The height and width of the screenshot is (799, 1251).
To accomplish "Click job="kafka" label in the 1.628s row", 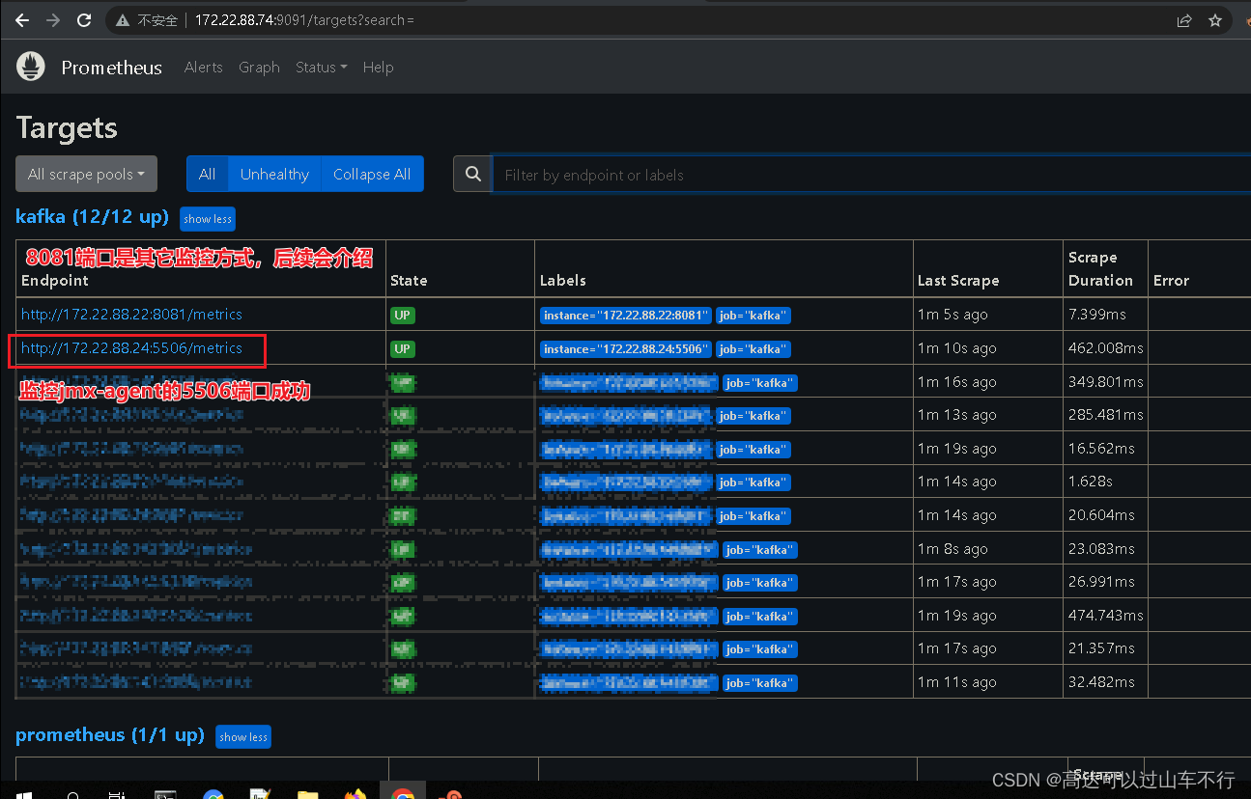I will [x=753, y=482].
